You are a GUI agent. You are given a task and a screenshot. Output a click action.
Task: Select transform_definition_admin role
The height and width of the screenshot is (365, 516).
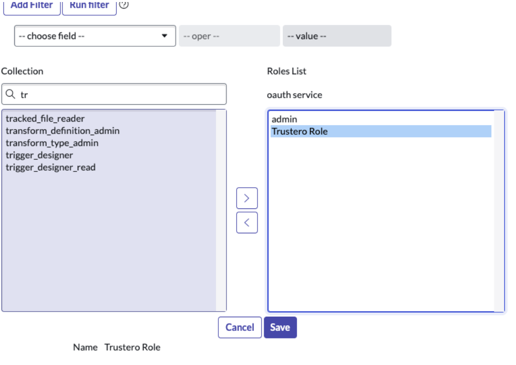click(x=62, y=131)
